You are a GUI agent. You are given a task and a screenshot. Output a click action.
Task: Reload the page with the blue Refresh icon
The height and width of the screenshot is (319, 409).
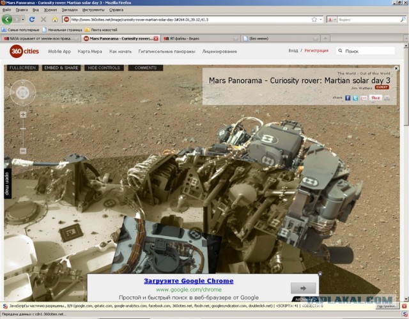[32, 19]
